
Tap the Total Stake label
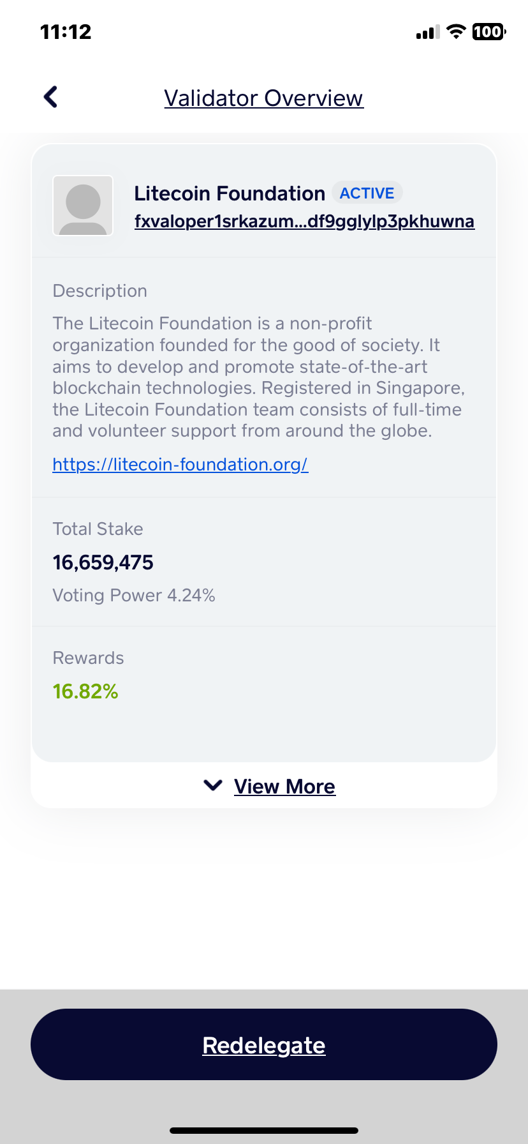(x=98, y=529)
